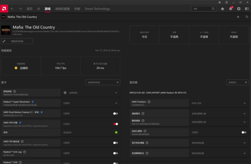Disable the AMD FSR 升级 toggle
The image size is (251, 164).
(x=115, y=124)
